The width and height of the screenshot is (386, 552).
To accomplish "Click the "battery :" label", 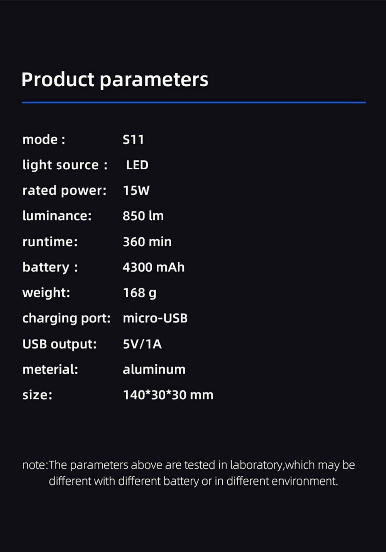I will click(x=50, y=267).
